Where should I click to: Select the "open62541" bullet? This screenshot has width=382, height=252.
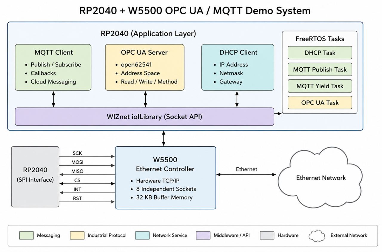click(136, 65)
